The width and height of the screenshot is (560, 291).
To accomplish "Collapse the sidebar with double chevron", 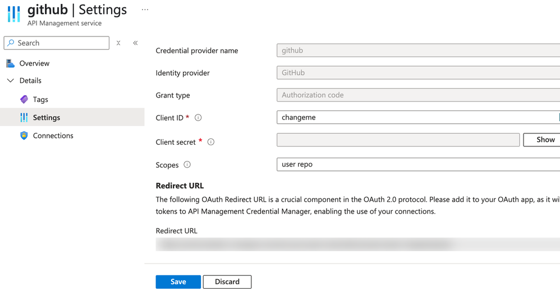I will (135, 43).
